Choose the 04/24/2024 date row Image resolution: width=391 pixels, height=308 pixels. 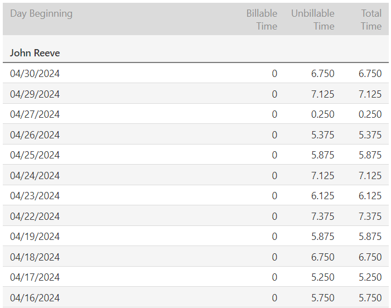pos(35,175)
